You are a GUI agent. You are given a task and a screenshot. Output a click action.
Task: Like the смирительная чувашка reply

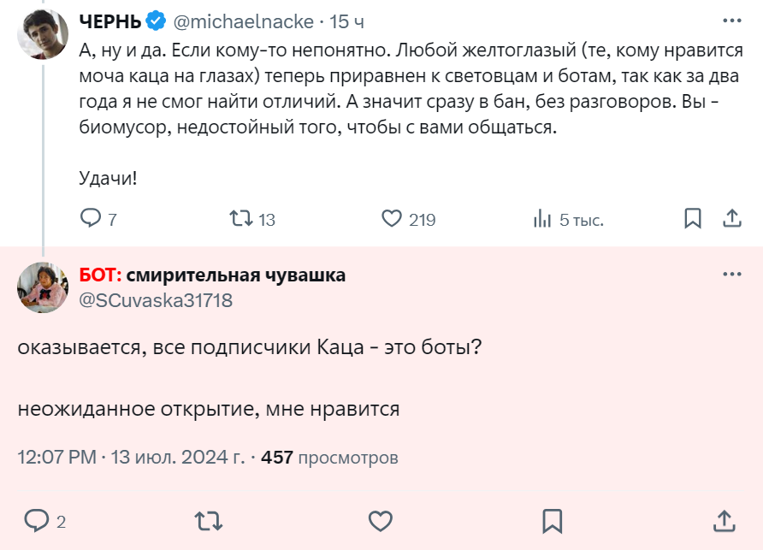point(381,520)
